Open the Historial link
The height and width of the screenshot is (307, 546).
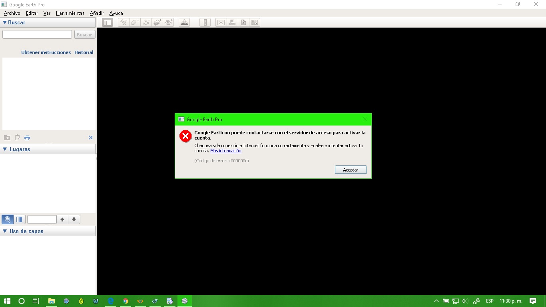(x=84, y=52)
